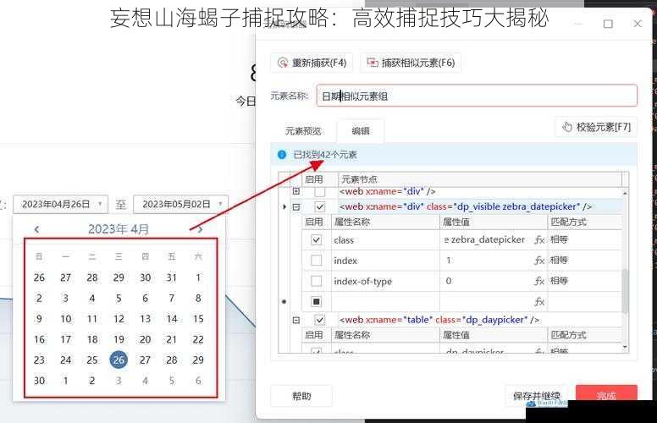Enable the first div node checkbox
657x423 pixels.
[x=320, y=192]
